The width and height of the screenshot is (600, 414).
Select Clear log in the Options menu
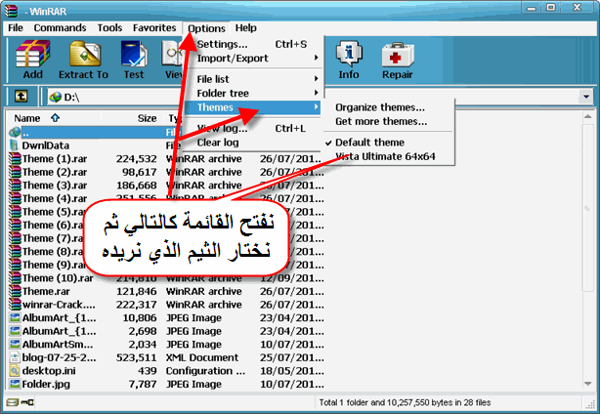[x=252, y=143]
